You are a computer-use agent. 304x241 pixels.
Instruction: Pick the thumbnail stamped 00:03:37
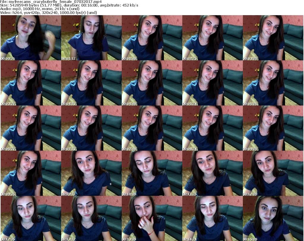pos(31,83)
